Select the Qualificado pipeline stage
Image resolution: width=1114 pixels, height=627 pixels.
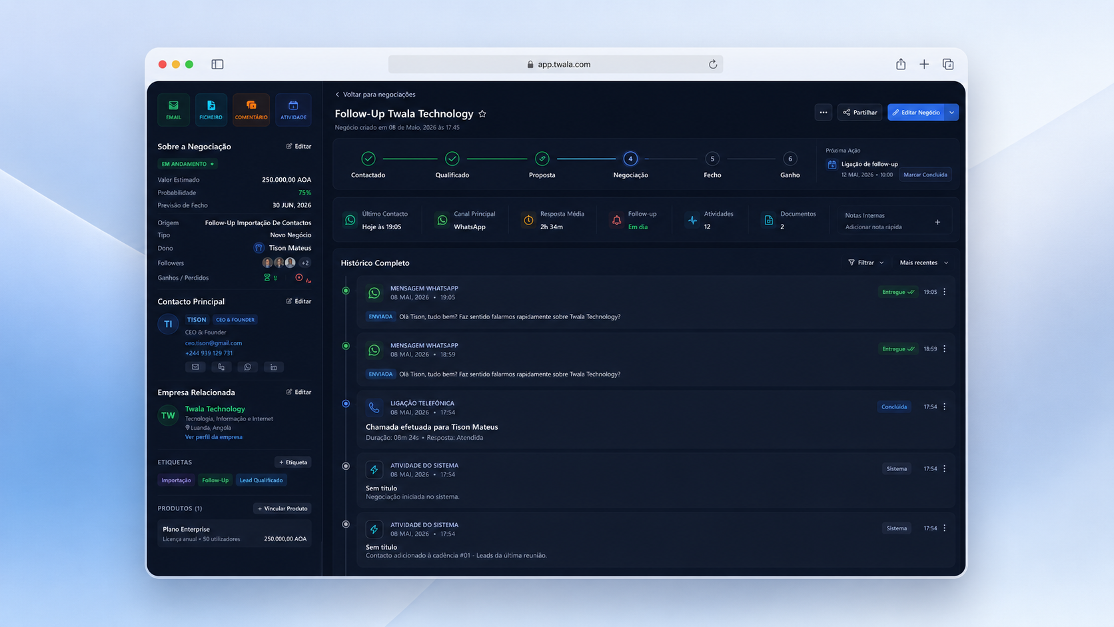452,159
